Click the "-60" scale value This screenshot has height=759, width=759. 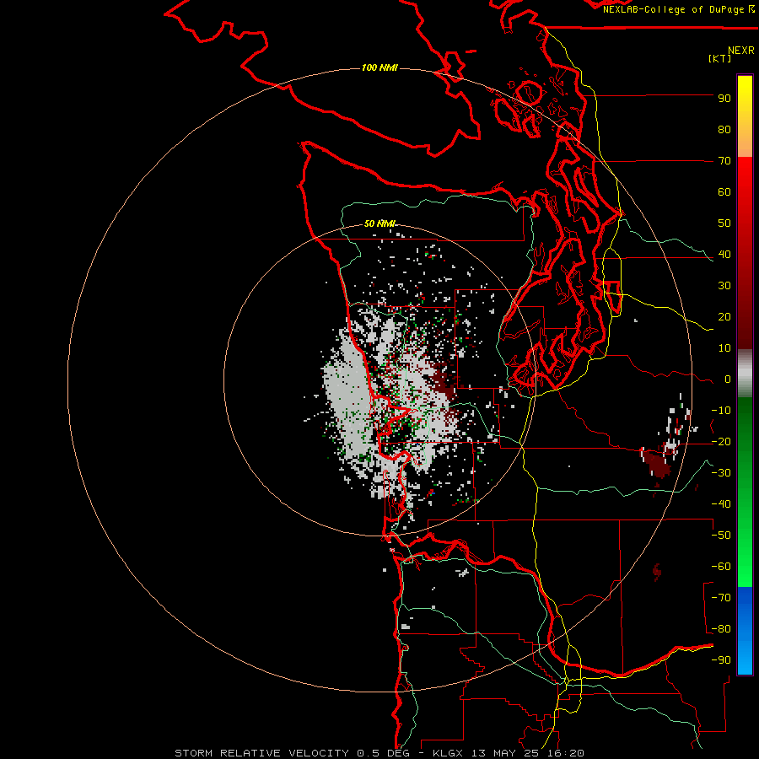721,567
